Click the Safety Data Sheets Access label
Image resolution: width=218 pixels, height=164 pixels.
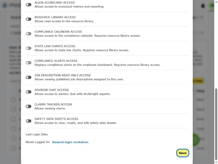(56, 119)
